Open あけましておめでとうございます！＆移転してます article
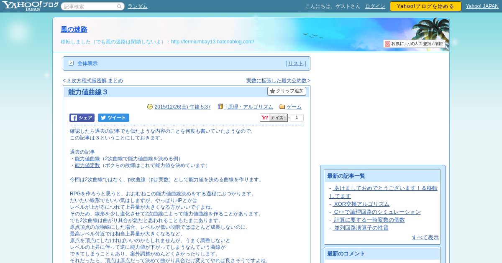 [x=383, y=192]
